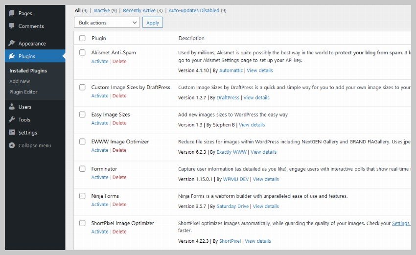Open Appearance via its paintbrush icon

[12, 44]
